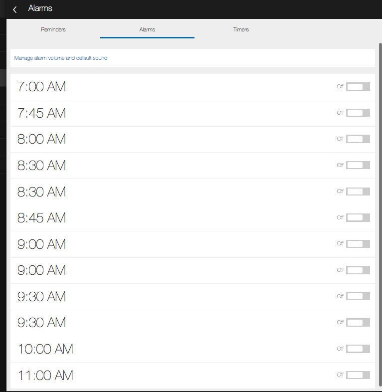Select the Alarms tab
Viewport: 382px width, 392px height.
pyautogui.click(x=147, y=29)
